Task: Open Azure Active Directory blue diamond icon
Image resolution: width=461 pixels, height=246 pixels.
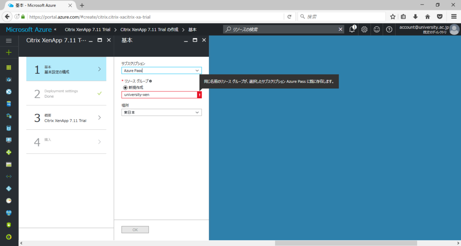Action: 9,189
